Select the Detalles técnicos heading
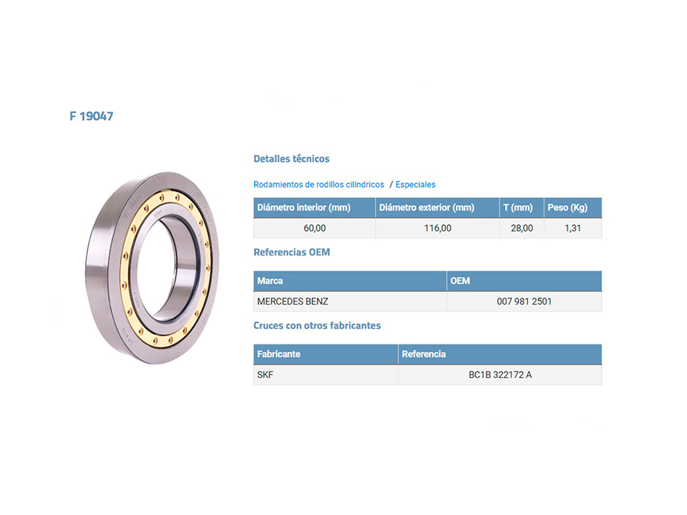Viewport: 687px width, 515px height. point(291,159)
